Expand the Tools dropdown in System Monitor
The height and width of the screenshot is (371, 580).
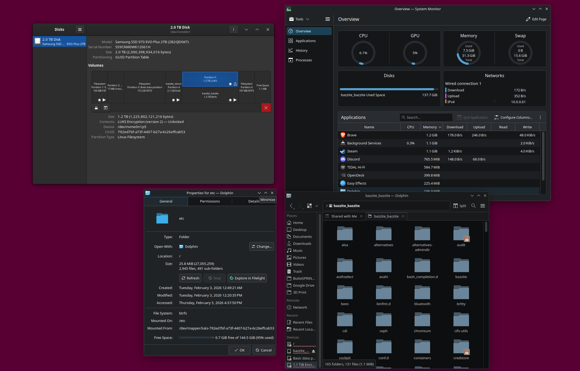point(299,19)
